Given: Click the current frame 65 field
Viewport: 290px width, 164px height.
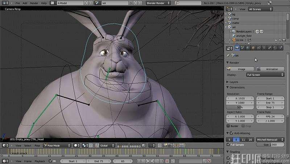Looking at the screenshot, I should click(x=123, y=161).
